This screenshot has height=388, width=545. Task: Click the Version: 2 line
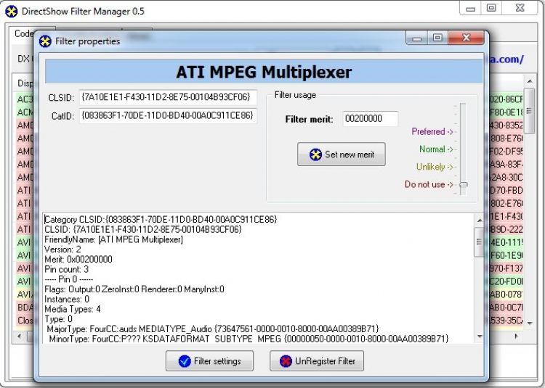62,249
